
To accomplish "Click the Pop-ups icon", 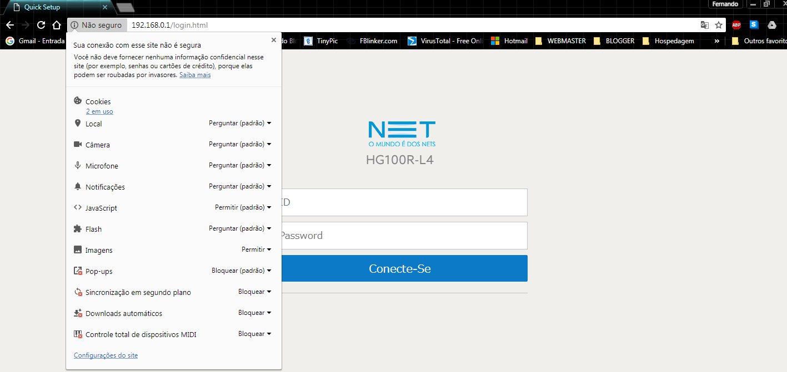I will (78, 271).
